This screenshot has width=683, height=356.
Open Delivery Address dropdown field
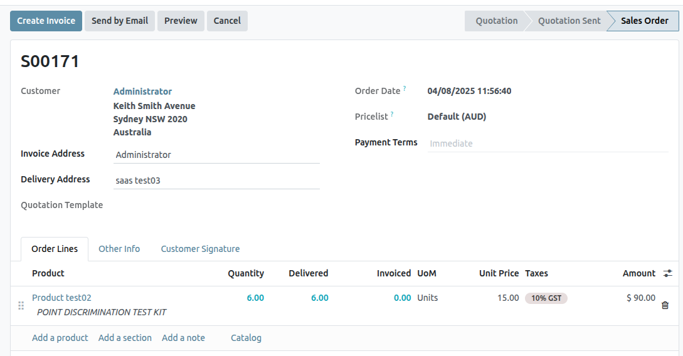pos(216,181)
